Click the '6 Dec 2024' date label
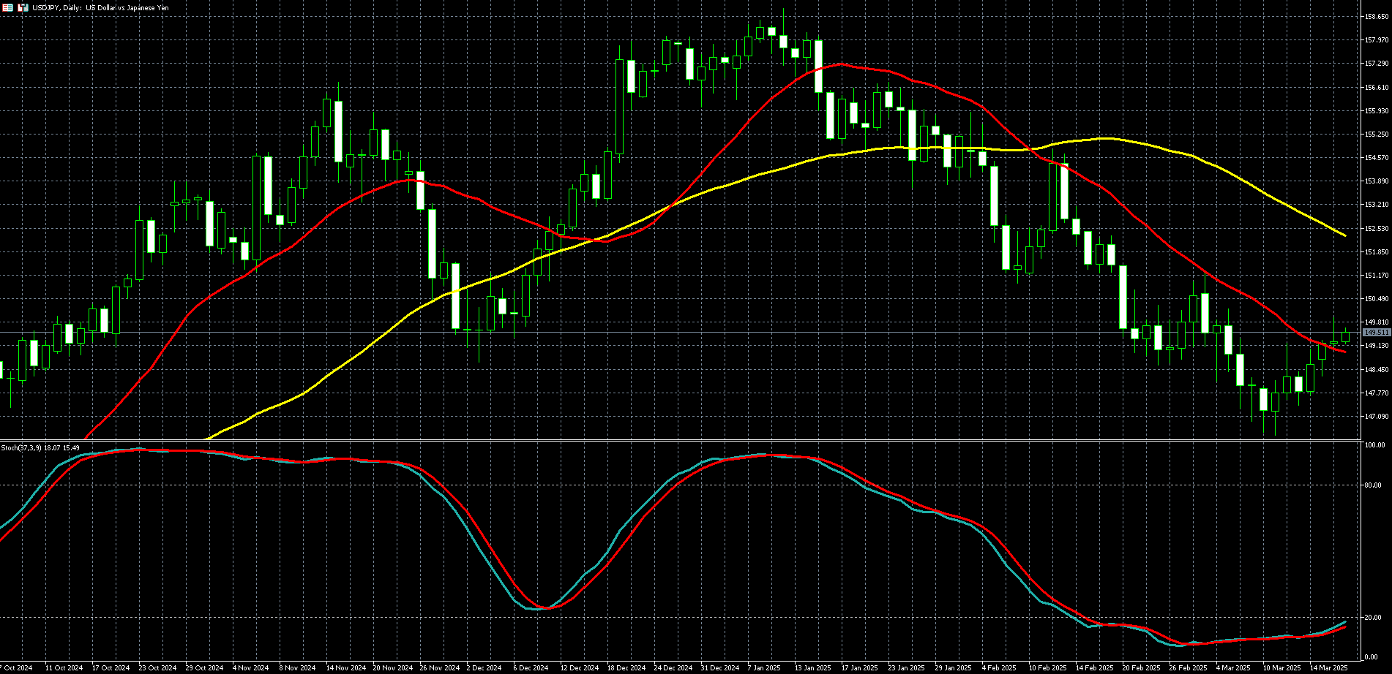The height and width of the screenshot is (674, 1392). pyautogui.click(x=531, y=668)
